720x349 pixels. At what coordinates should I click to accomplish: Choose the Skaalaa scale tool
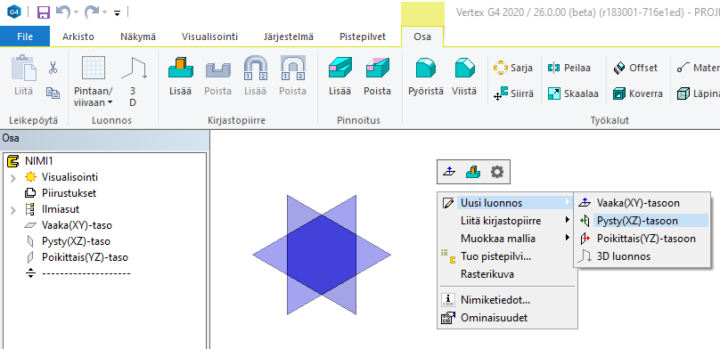[573, 94]
